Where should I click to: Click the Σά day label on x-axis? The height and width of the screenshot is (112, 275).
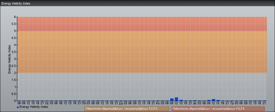coord(121,103)
